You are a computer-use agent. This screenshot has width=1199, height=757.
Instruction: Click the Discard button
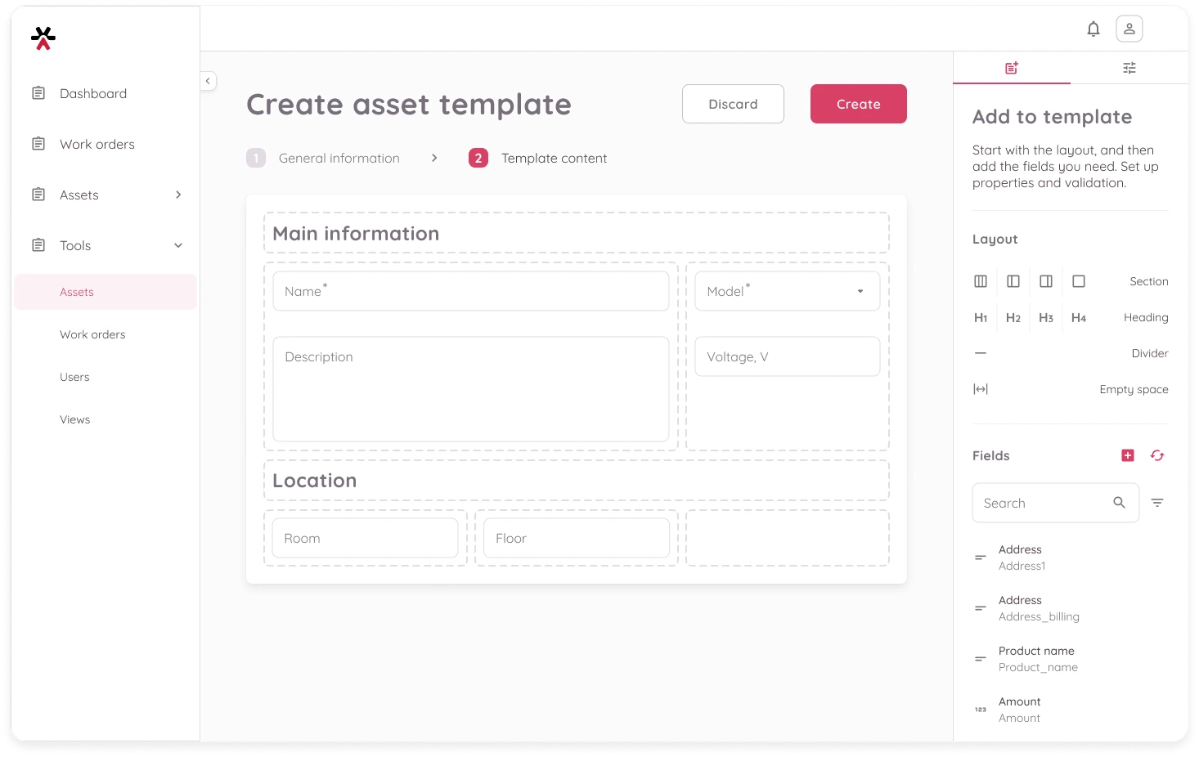(x=733, y=104)
